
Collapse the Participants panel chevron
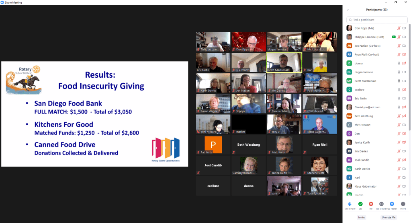[x=348, y=10]
